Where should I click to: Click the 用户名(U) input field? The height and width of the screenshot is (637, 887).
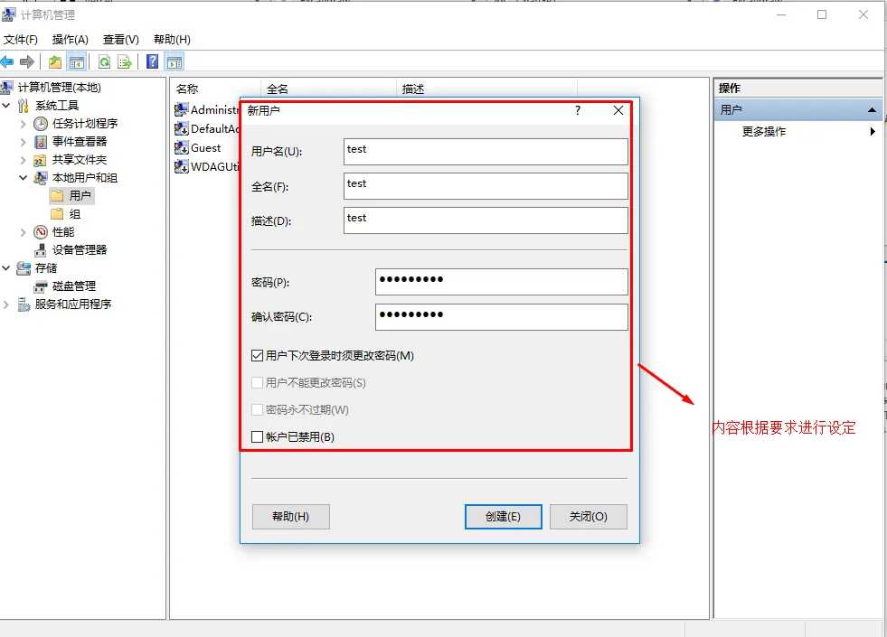coord(486,152)
